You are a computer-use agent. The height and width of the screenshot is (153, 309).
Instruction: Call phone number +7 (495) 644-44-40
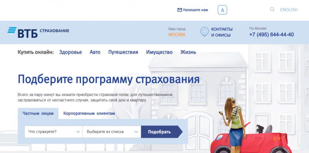pos(271,35)
